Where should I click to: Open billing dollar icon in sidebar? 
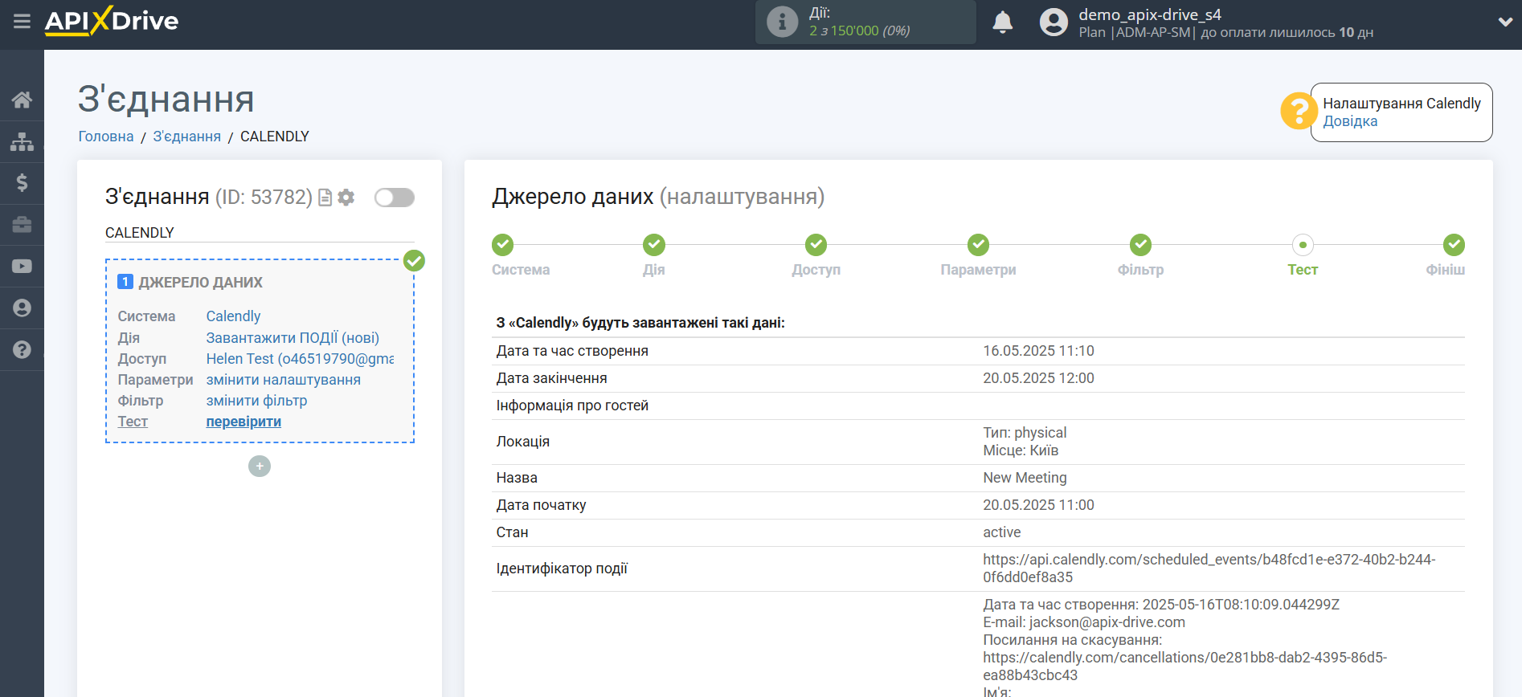(x=22, y=183)
